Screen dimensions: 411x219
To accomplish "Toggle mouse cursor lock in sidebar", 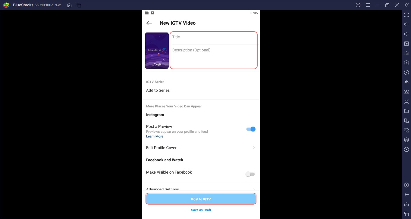I will (406, 44).
